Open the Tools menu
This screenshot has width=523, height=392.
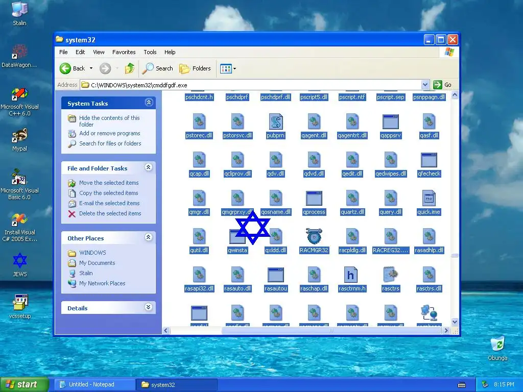[150, 52]
